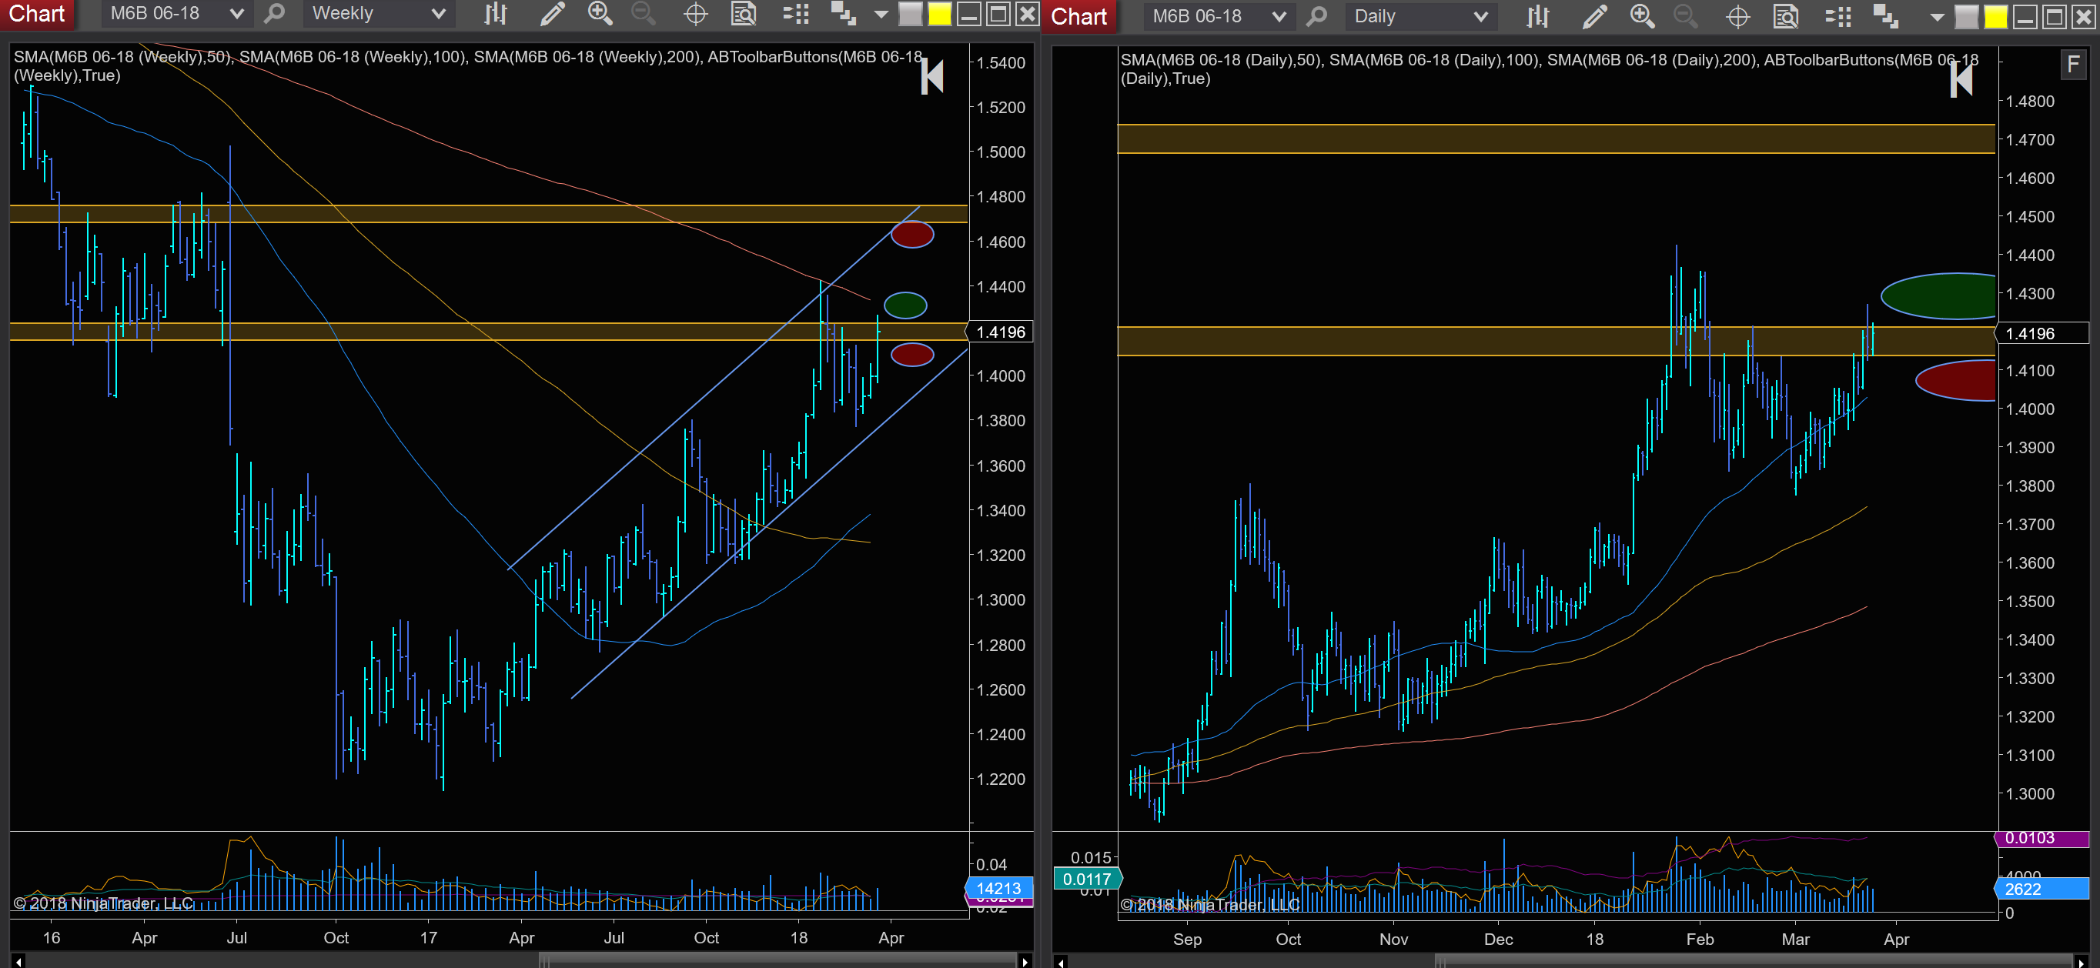Toggle the crosshair on the Weekly chart
The image size is (2100, 968).
[695, 14]
